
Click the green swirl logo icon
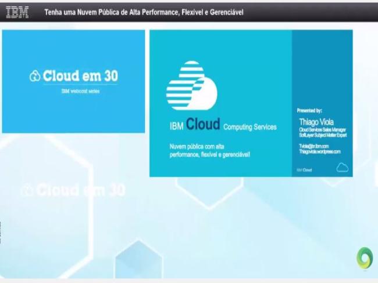point(365,259)
